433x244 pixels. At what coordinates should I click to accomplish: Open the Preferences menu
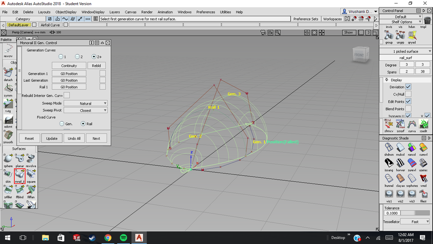tap(205, 12)
